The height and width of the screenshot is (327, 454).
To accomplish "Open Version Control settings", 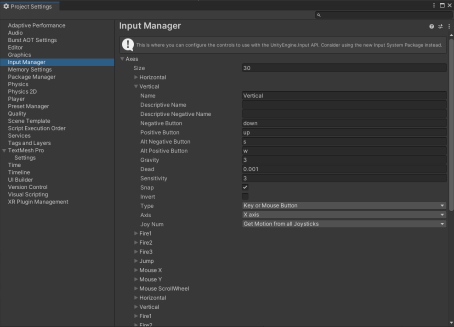I will coord(28,187).
